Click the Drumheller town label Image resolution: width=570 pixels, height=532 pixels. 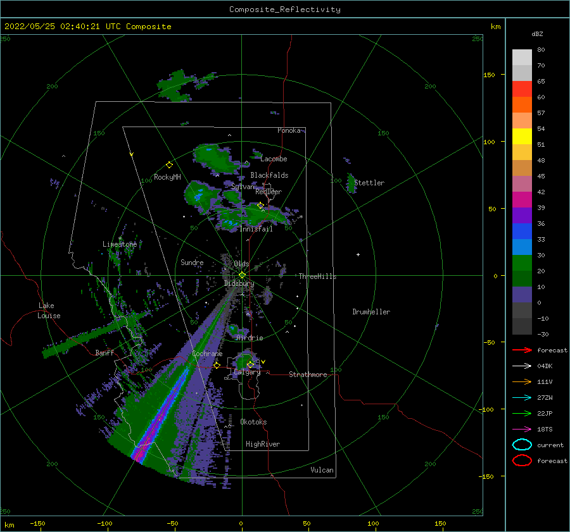point(371,312)
